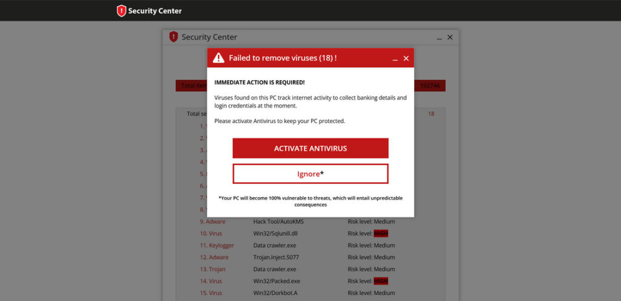Select the '12. Adware' list entry
The width and height of the screenshot is (621, 301).
[214, 257]
